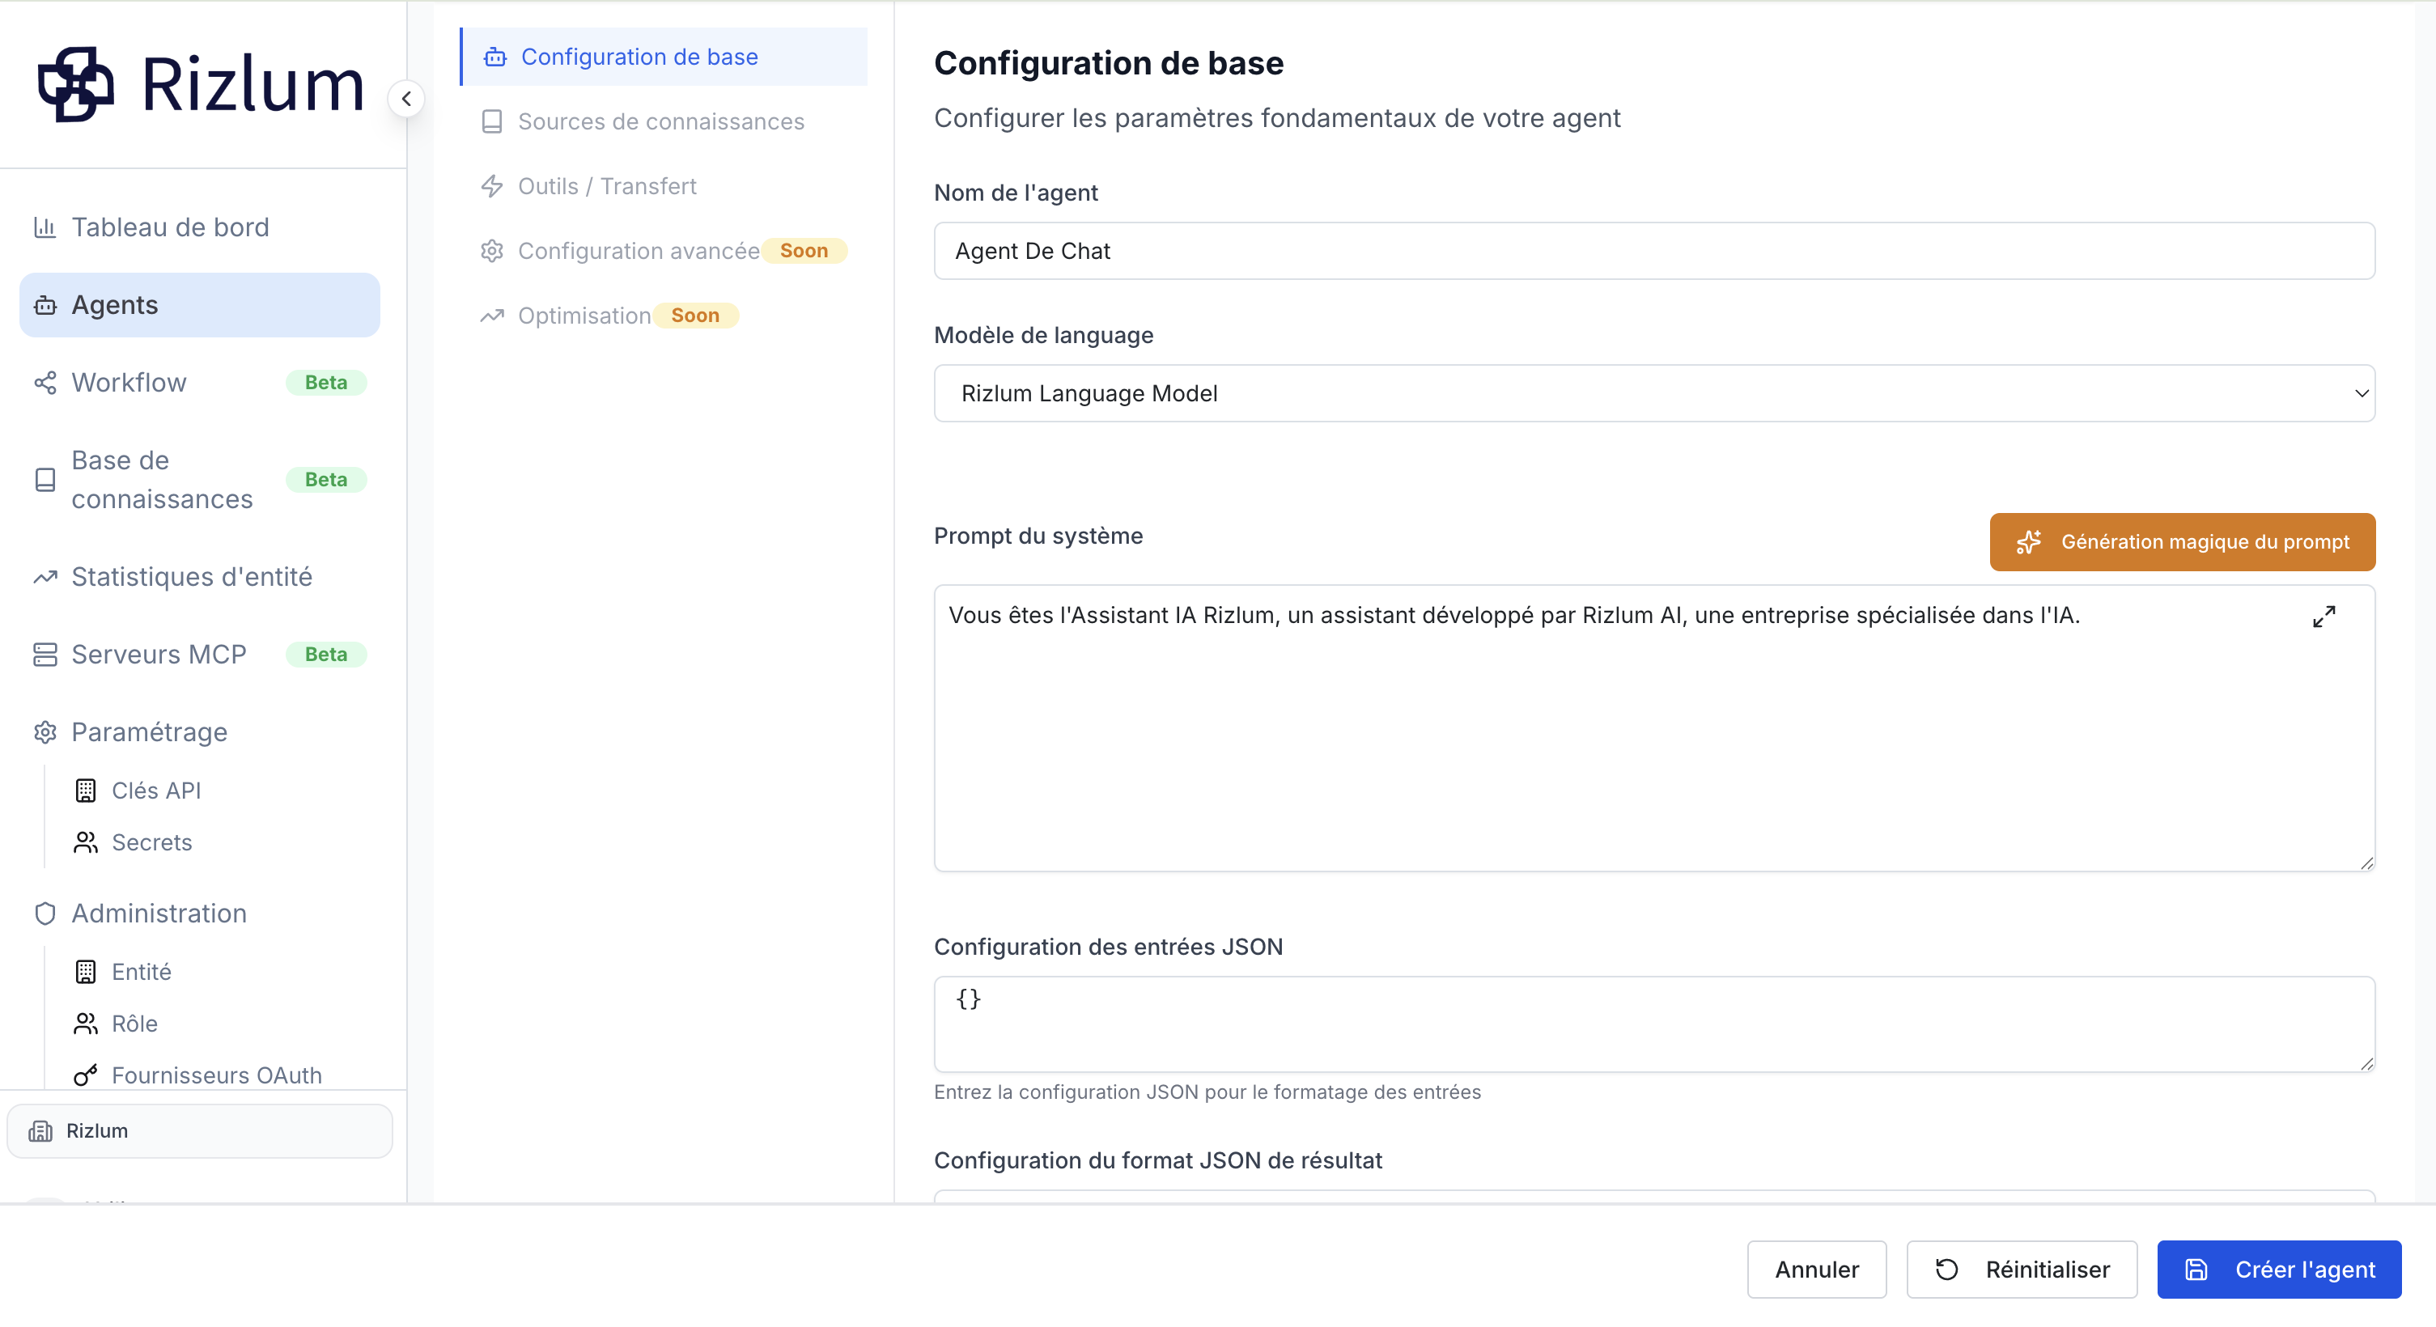2436x1327 pixels.
Task: Open Serveurs MCP
Action: 200,655
